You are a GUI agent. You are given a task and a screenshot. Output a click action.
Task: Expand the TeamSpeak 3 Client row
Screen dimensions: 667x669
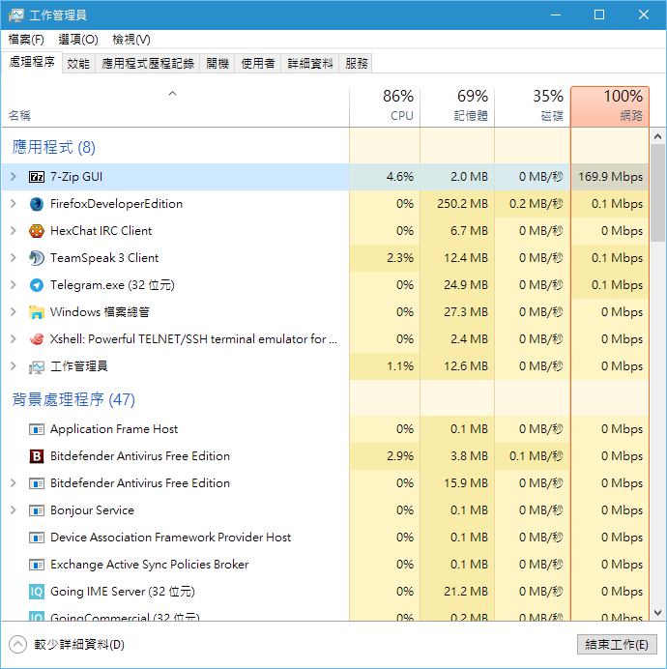tap(14, 258)
